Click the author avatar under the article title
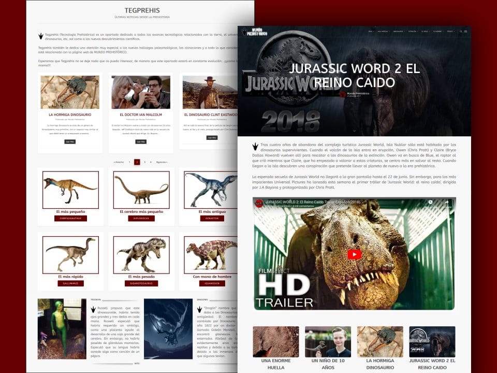Screen dimensions: 497x373 pyautogui.click(x=343, y=94)
